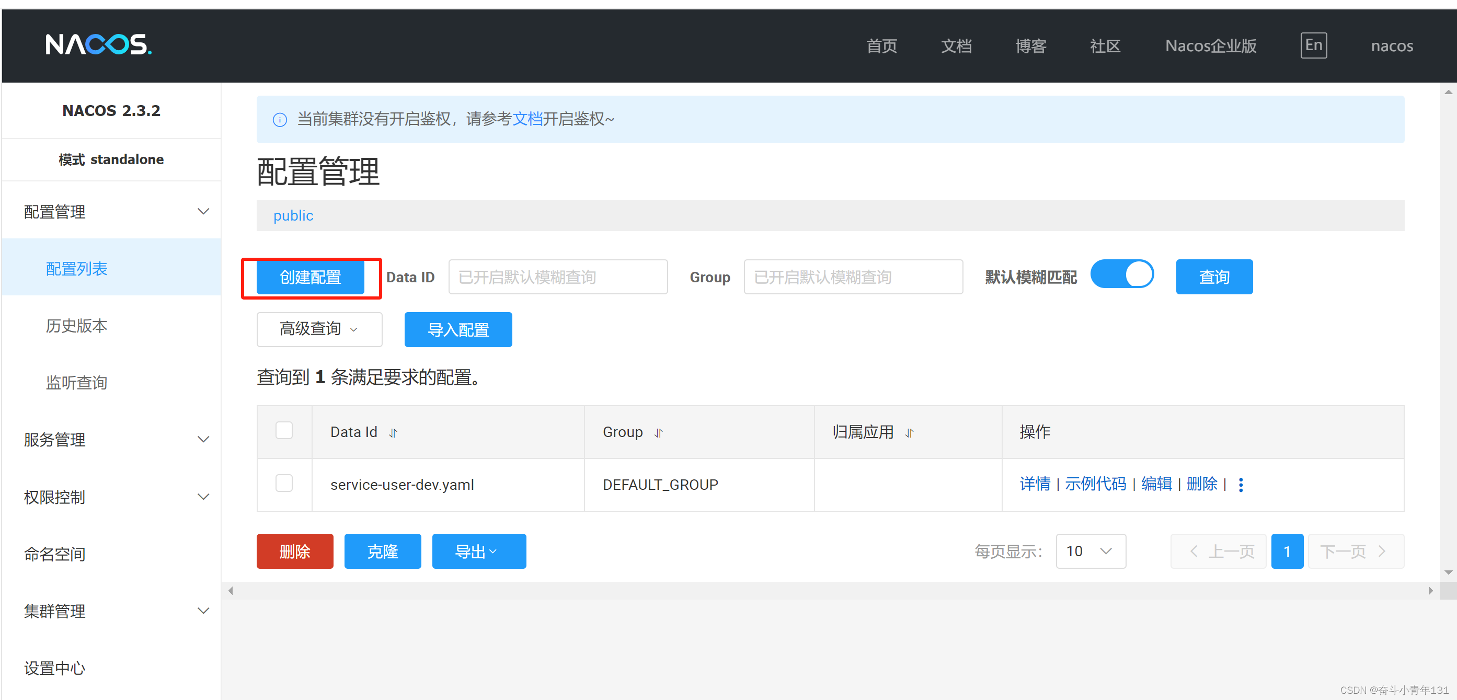Click the Group column sort icon
1457x700 pixels.
658,433
